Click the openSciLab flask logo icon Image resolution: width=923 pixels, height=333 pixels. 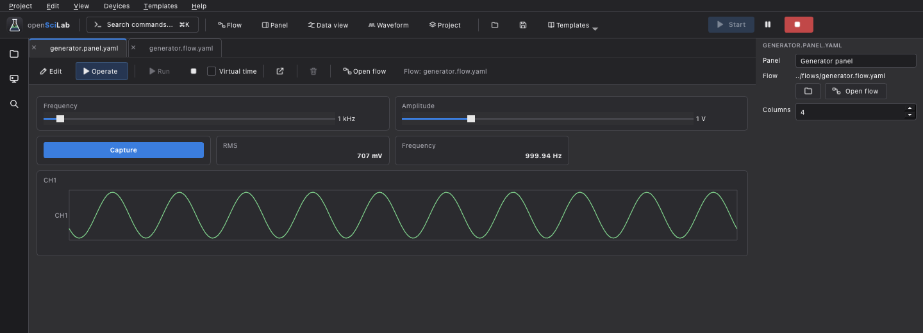tap(14, 25)
